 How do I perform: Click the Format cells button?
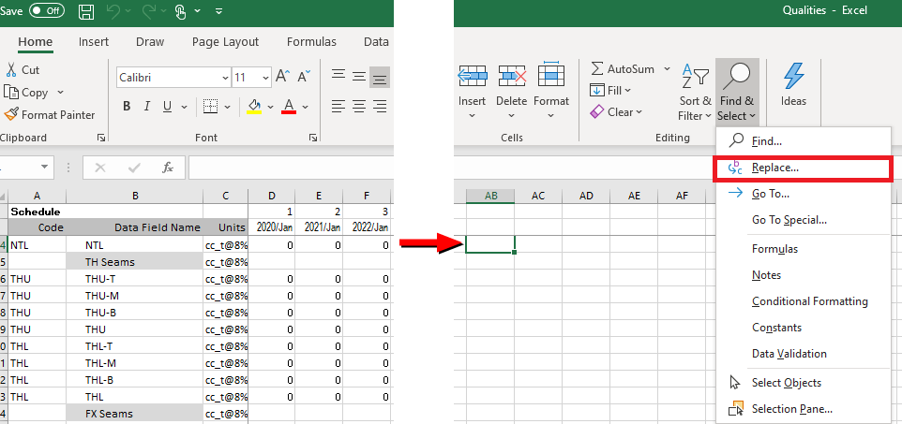coord(551,91)
